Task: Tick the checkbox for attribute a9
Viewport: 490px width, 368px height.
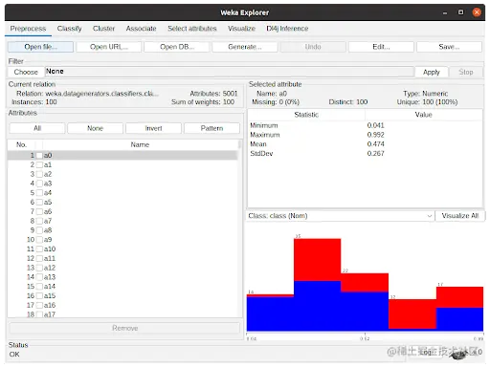Action: (x=39, y=240)
